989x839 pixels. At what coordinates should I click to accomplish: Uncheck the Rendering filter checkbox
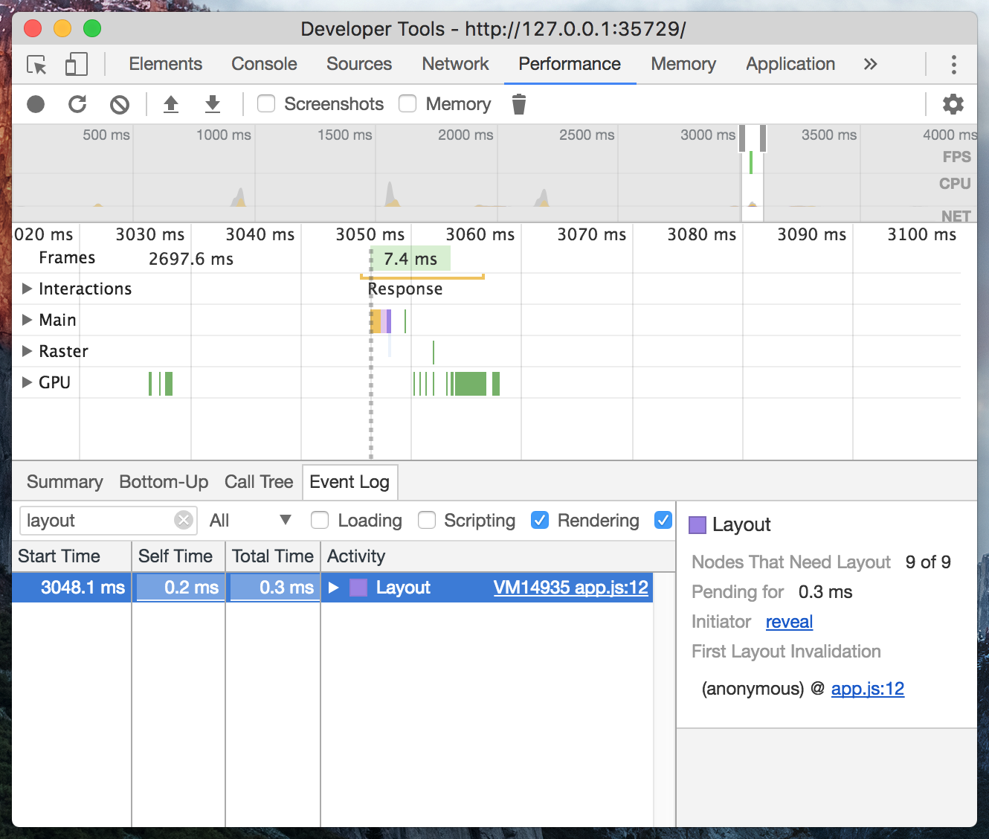click(540, 521)
